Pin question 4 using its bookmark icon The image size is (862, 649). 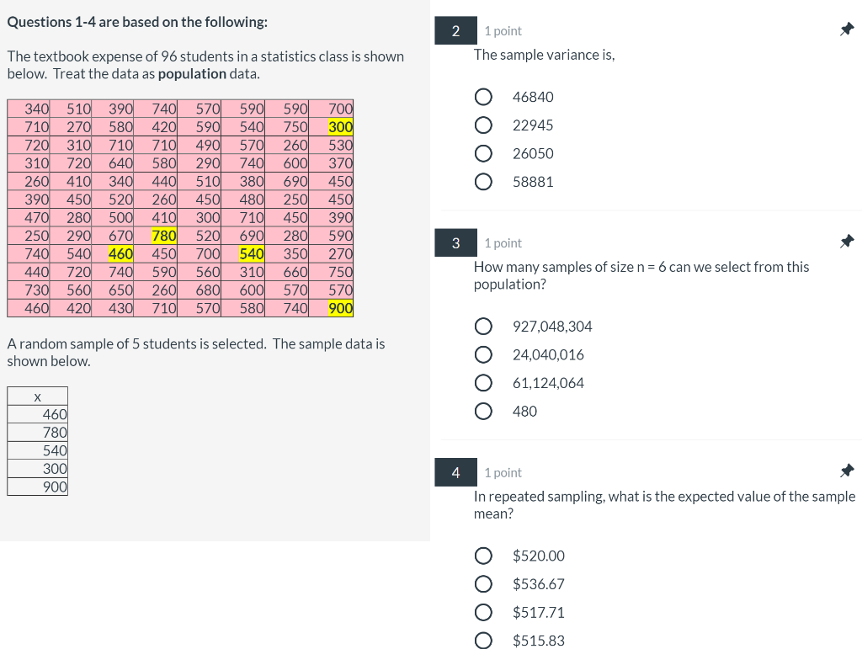coord(848,470)
